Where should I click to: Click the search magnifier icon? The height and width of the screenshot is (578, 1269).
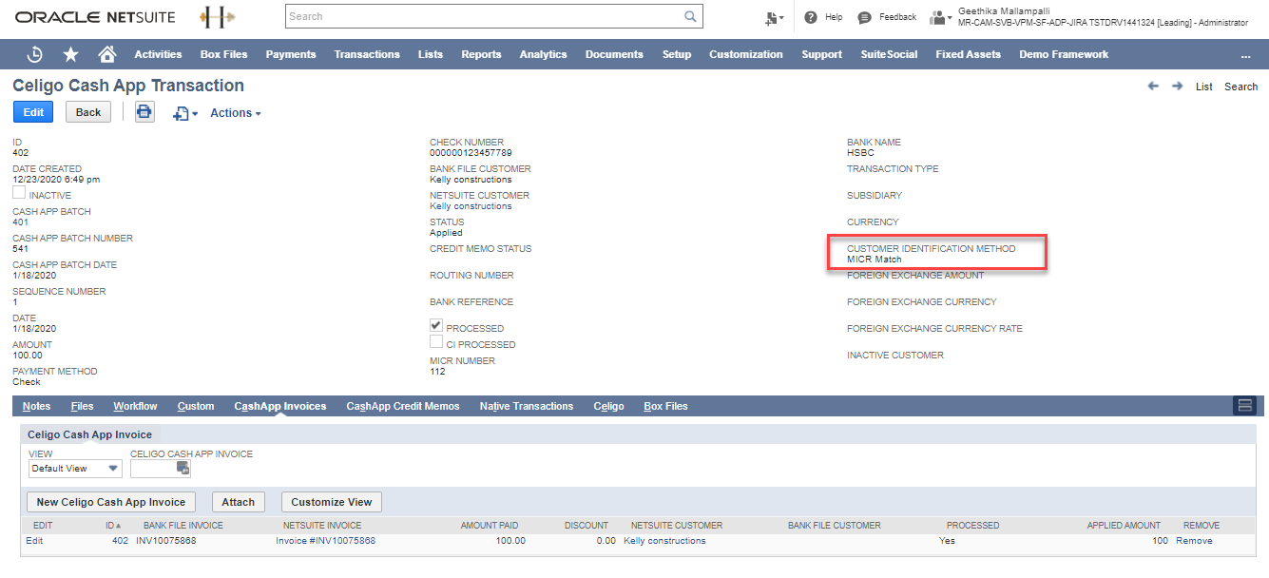click(691, 16)
